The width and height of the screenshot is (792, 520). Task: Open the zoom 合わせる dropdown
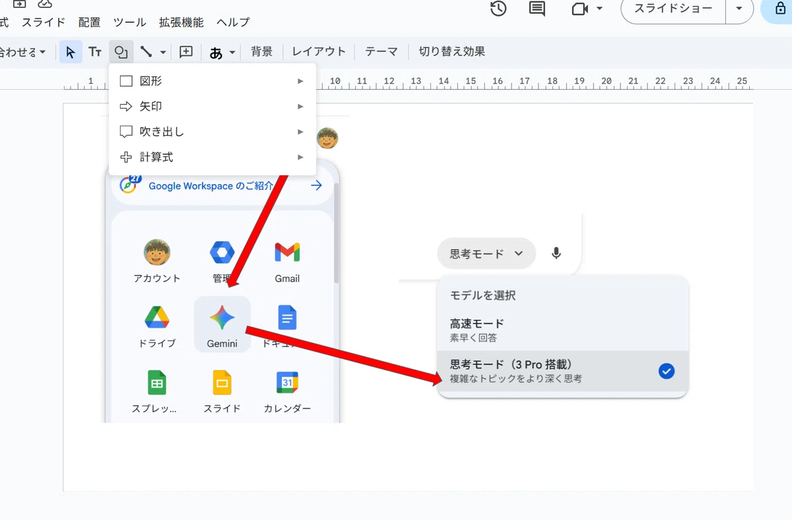[23, 52]
